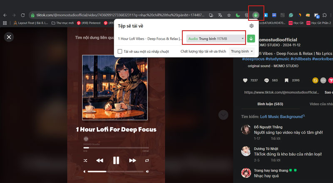Bookmark this page with the star icon
This screenshot has width=333, height=183.
coord(229,15)
